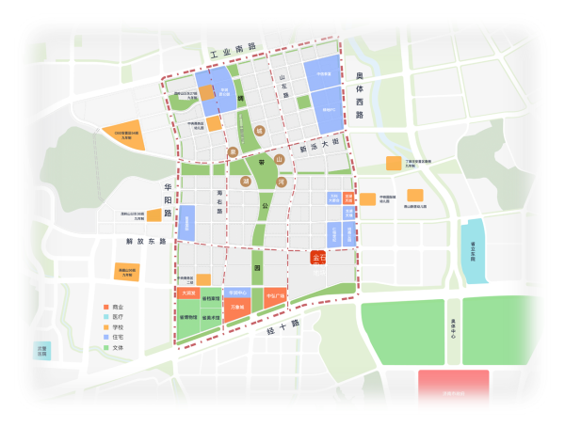Image resolution: width=565 pixels, height=428 pixels.
Task: Select the red 济南市政府 block
Action: click(454, 391)
